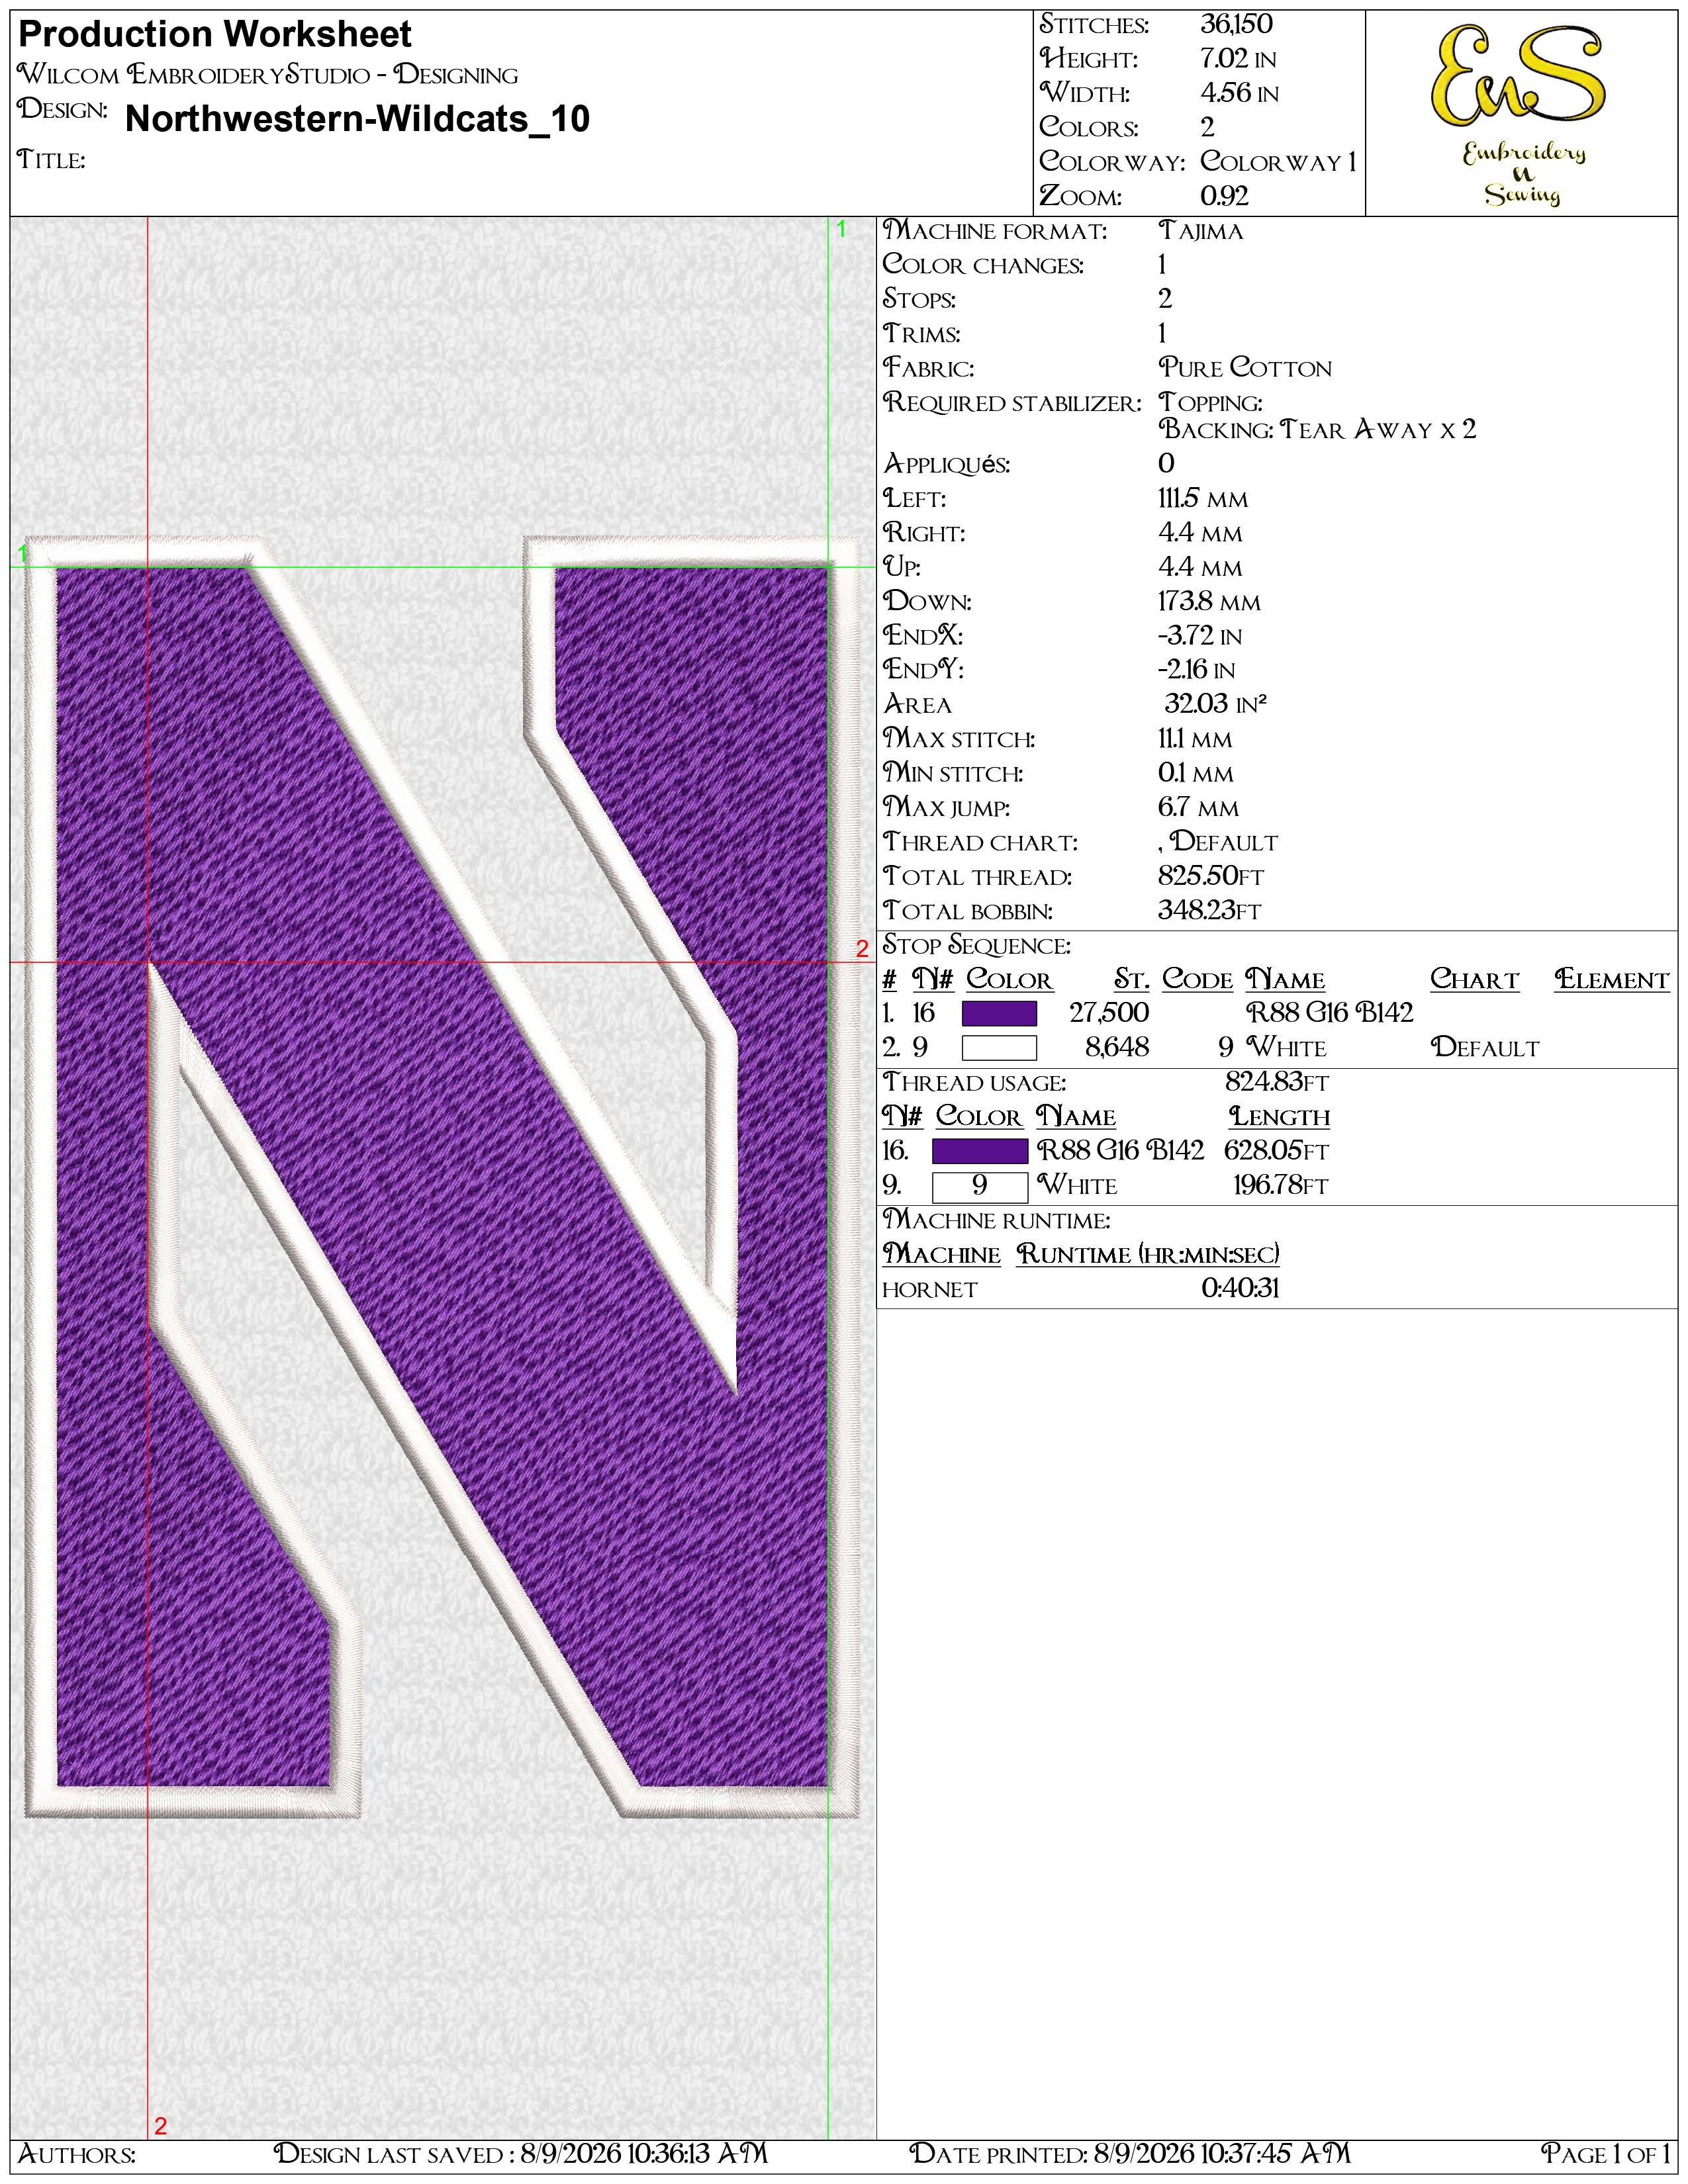The width and height of the screenshot is (1688, 2184).
Task: Select the thread usage total "824.83ft"
Action: point(1276,1082)
